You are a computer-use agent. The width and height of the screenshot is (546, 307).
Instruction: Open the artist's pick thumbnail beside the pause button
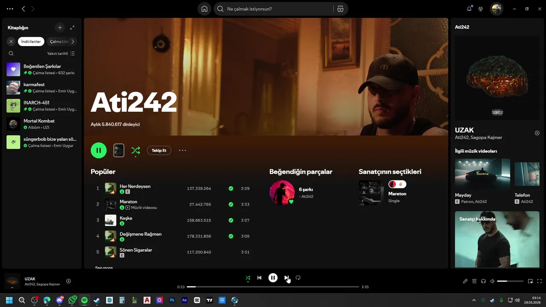tap(119, 150)
